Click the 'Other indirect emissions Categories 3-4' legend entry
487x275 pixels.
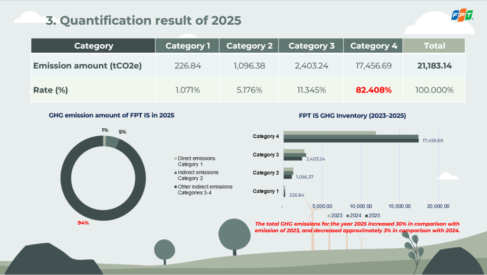point(204,190)
